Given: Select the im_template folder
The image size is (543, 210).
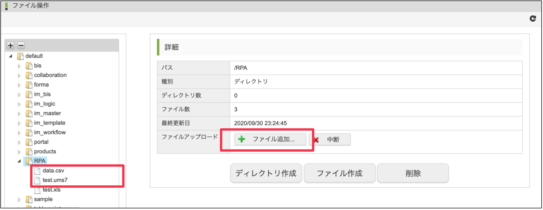Looking at the screenshot, I should 50,123.
